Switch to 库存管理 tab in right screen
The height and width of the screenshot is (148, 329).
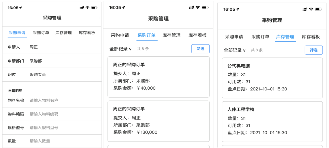click(285, 37)
